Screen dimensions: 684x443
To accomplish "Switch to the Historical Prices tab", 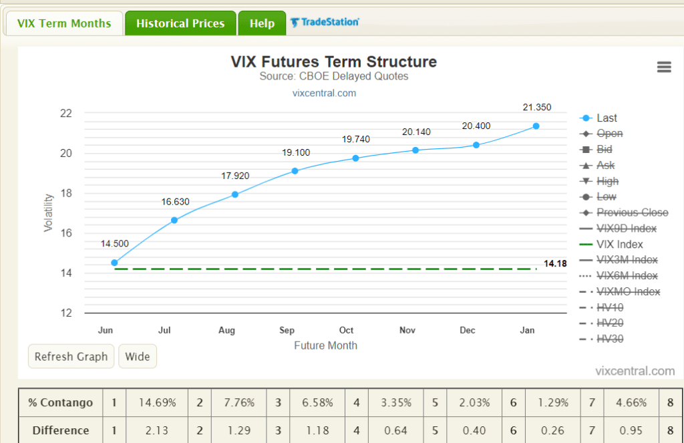I will click(x=180, y=22).
